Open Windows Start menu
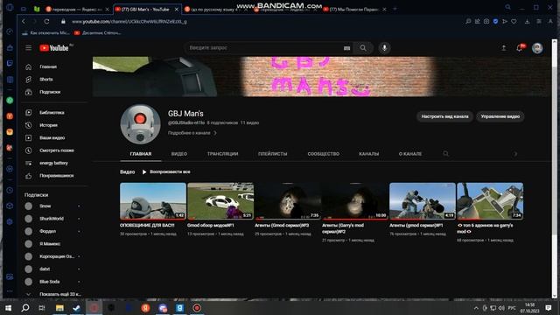This screenshot has height=315, width=560. pyautogui.click(x=8, y=307)
